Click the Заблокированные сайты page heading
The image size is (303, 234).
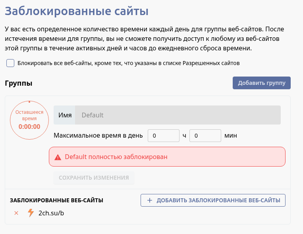[x=77, y=11]
